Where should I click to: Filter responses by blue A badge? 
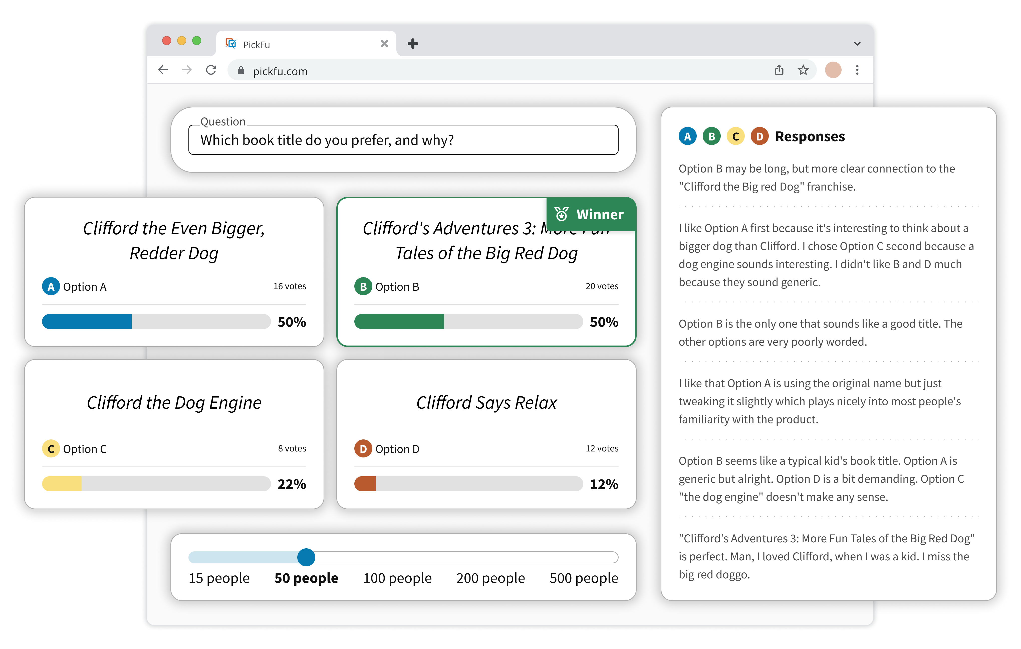pos(687,137)
